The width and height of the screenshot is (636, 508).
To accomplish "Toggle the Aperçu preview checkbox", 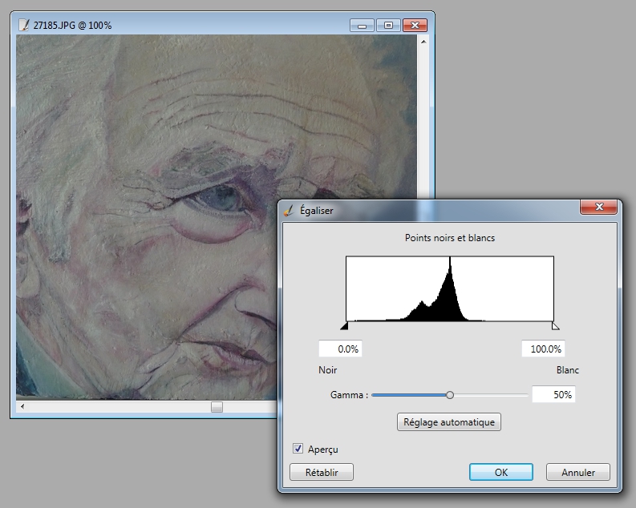I will pyautogui.click(x=298, y=449).
